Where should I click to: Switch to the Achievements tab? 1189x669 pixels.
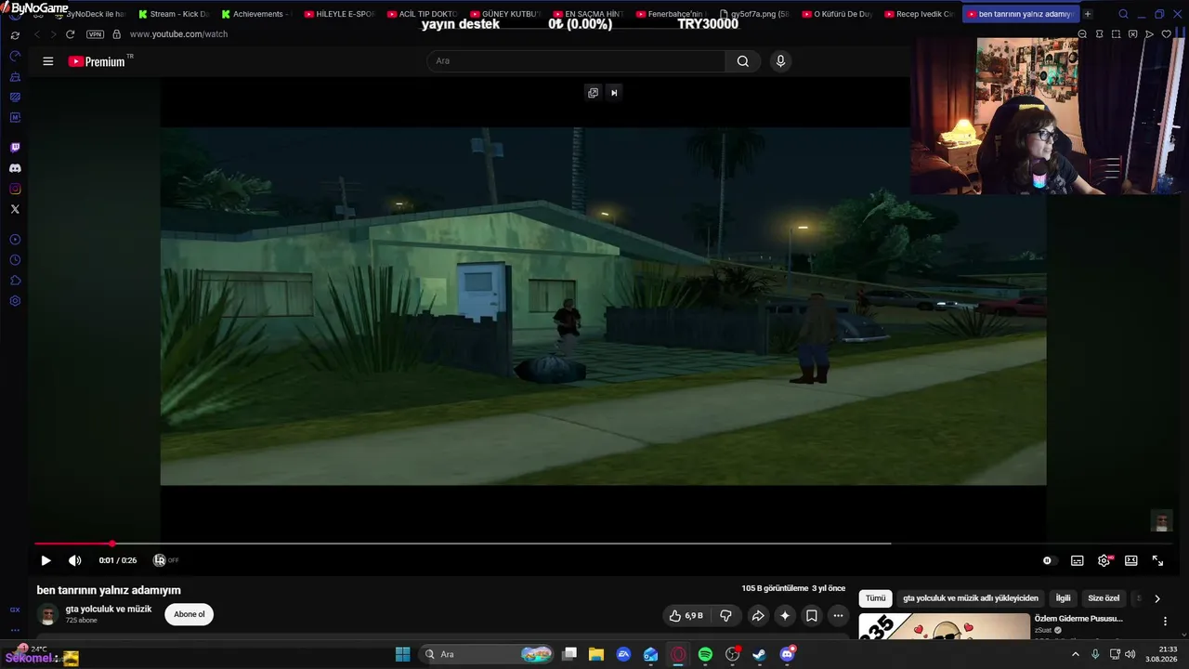[x=255, y=14]
